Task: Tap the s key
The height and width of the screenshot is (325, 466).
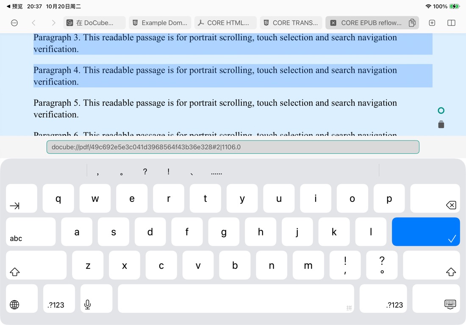Action: pos(114,231)
